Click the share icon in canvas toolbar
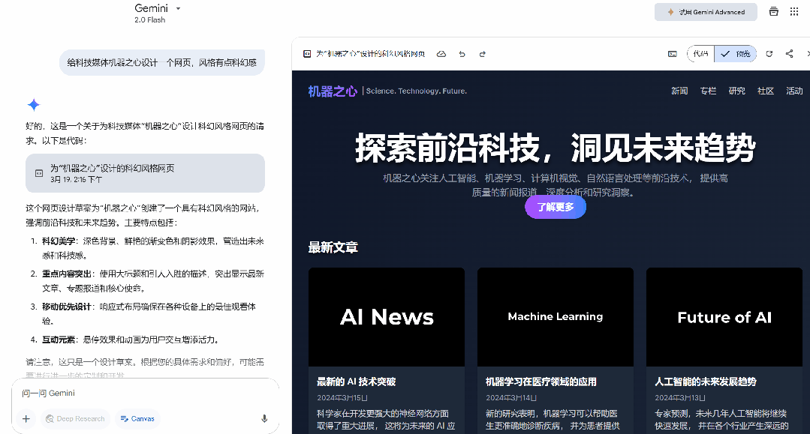Screen dimensions: 810x434 pyautogui.click(x=789, y=54)
